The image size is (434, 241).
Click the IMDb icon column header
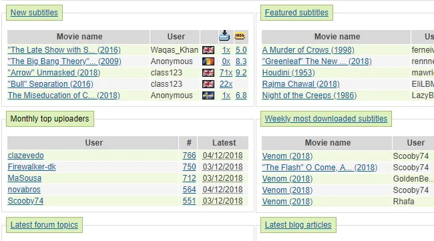coord(240,35)
